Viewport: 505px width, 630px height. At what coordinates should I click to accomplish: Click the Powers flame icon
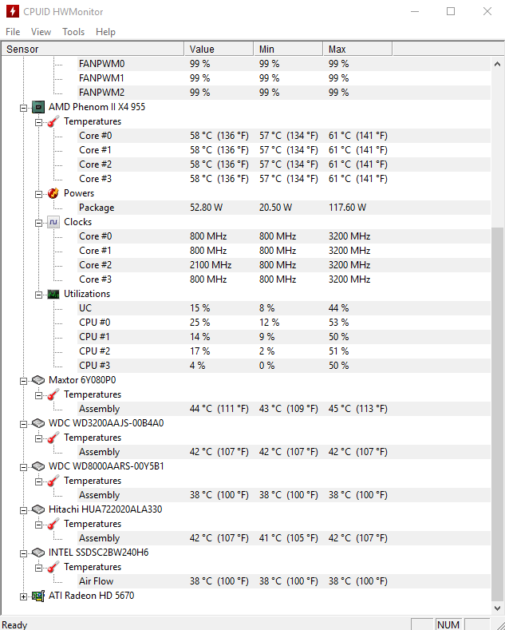(x=53, y=193)
